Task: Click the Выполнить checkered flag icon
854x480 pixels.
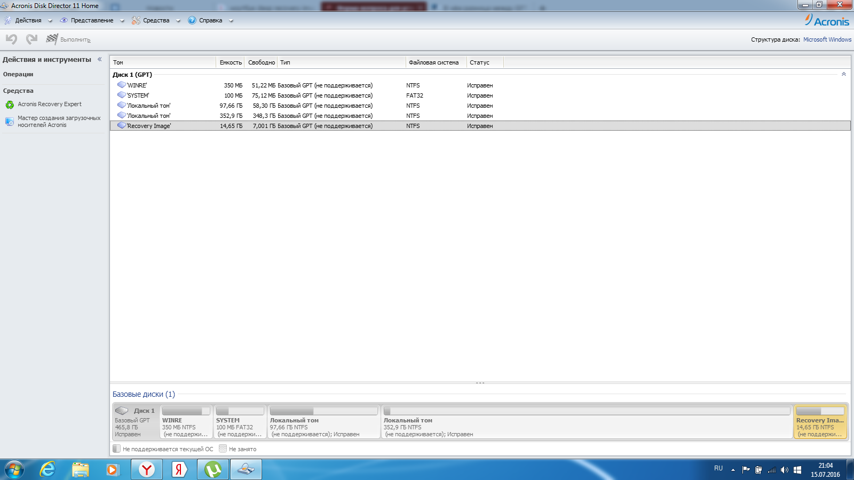Action: [52, 39]
